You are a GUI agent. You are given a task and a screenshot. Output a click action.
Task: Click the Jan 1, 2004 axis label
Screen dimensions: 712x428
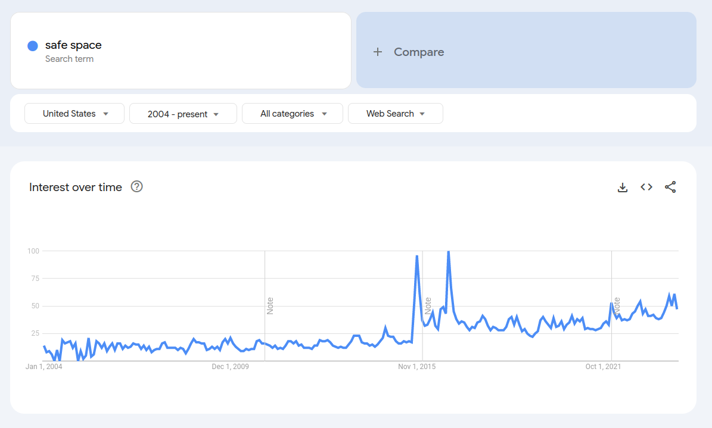tap(43, 367)
